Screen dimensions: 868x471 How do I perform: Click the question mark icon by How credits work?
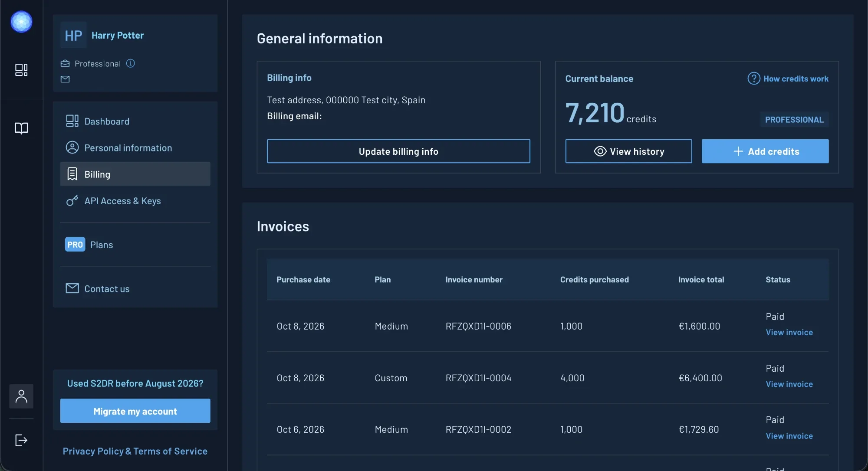[754, 78]
